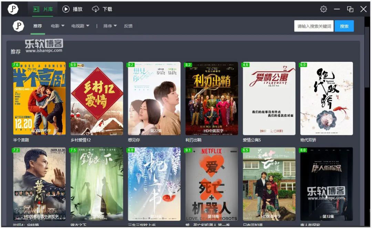This screenshot has height=228, width=372.
Task: Open the 反馈 feedback link
Action: (x=128, y=26)
